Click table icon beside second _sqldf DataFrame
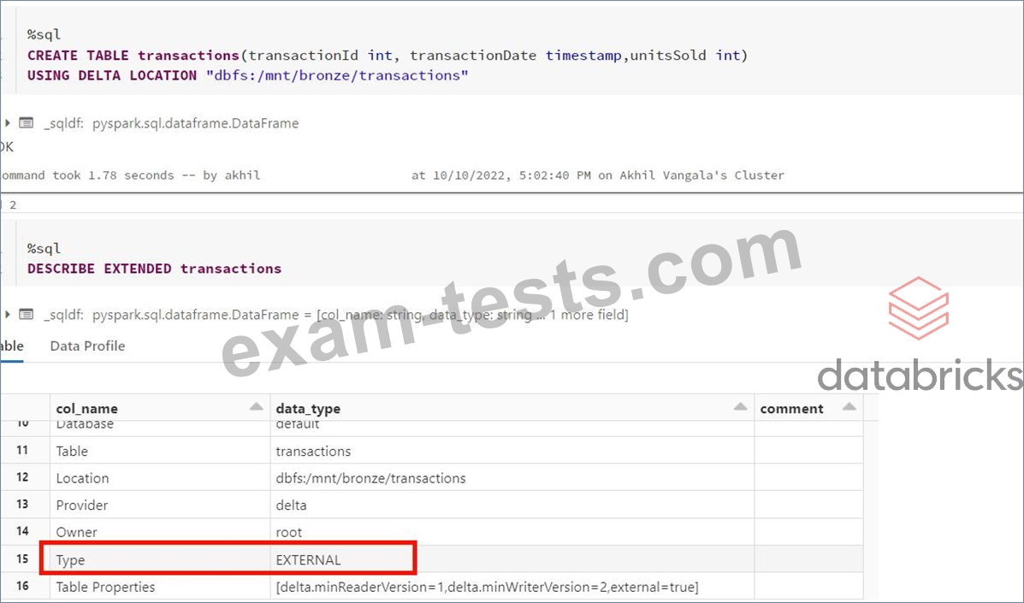1024x603 pixels. tap(26, 315)
